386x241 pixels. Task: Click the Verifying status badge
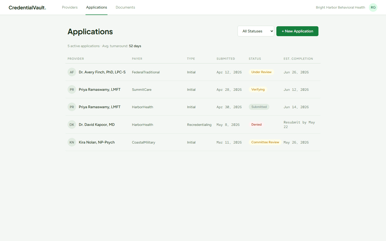tap(258, 89)
